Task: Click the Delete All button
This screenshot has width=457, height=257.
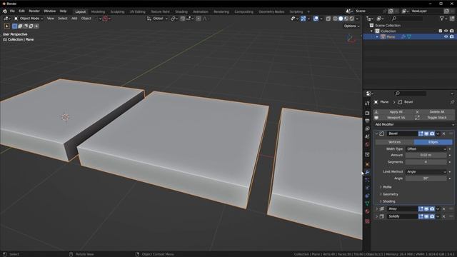Action: [434, 112]
